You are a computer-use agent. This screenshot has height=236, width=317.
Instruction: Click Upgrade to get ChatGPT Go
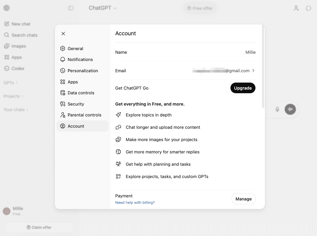(243, 88)
